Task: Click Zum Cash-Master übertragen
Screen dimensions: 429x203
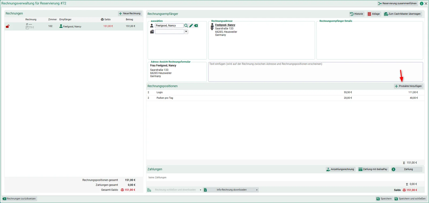Action: 402,14
